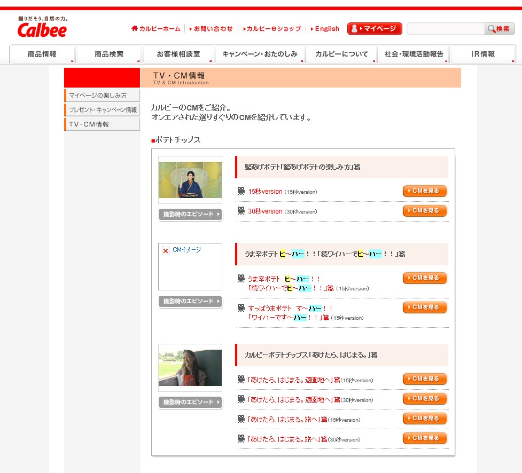Click CMを見る for 旅へ 15秒version
This screenshot has height=473, width=522.
pos(424,418)
